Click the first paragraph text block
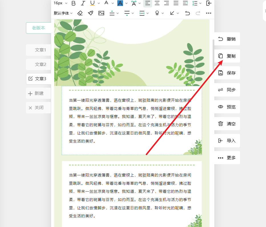The width and height of the screenshot is (266, 227). [130, 120]
